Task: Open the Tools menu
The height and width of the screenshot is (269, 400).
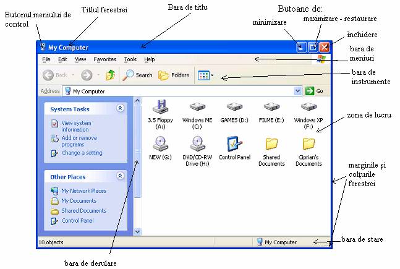Action: pyautogui.click(x=130, y=59)
